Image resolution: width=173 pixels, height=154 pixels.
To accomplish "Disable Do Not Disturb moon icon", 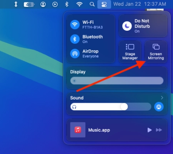I will (127, 26).
